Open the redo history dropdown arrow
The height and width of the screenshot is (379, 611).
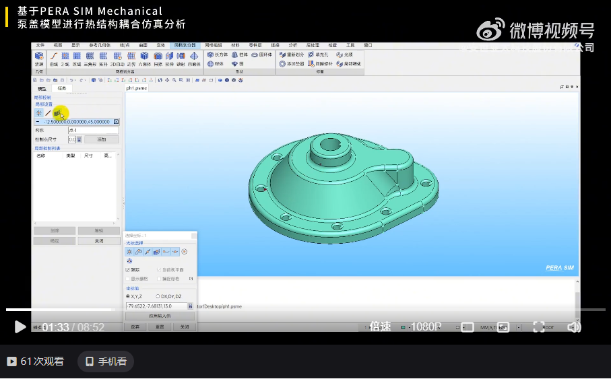pos(86,80)
